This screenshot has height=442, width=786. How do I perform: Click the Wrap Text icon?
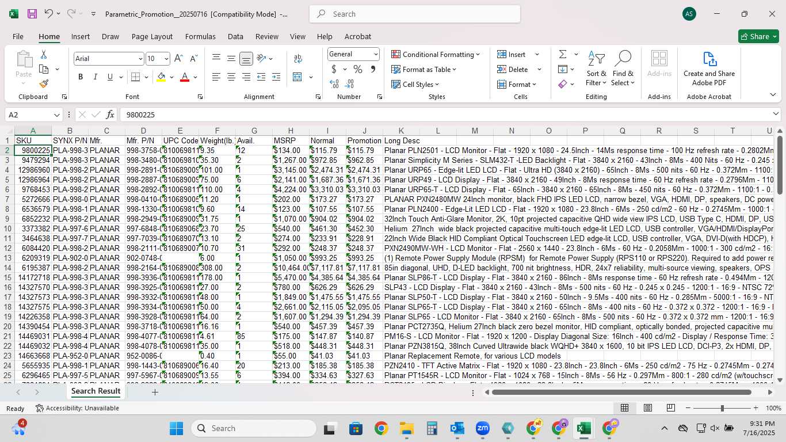tap(298, 59)
